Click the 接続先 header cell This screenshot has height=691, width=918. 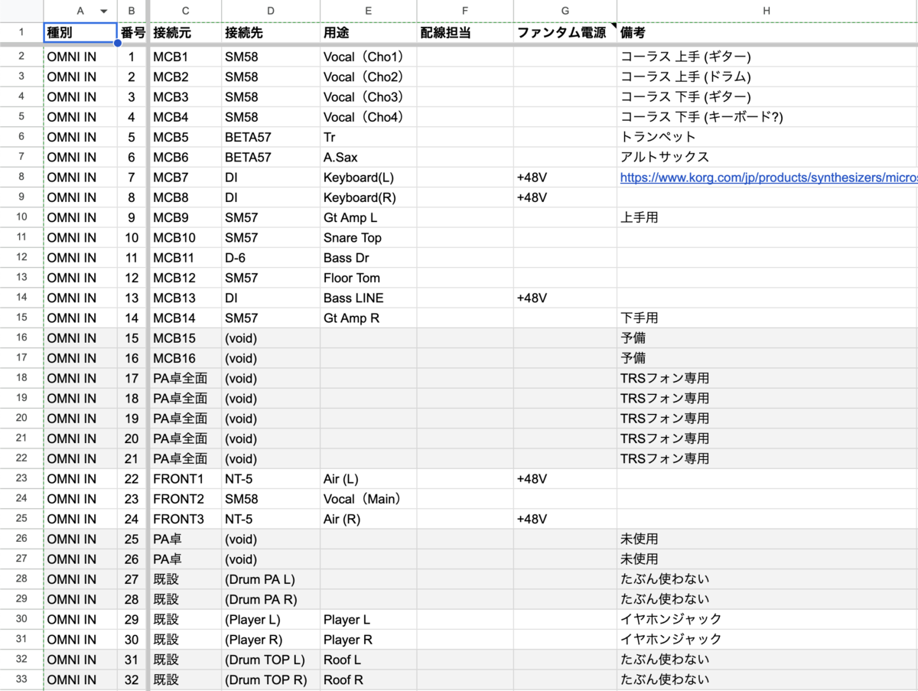coord(271,34)
